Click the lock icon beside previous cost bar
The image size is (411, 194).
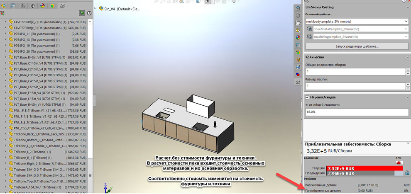(407, 173)
